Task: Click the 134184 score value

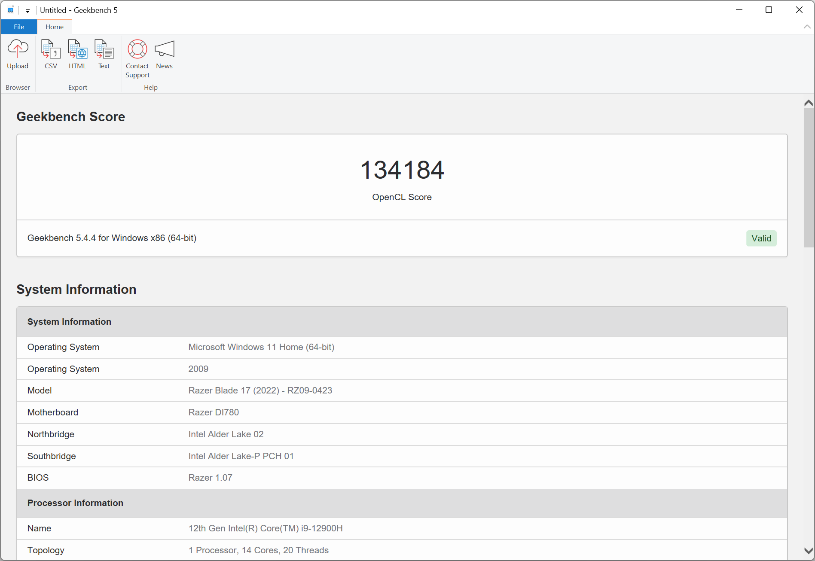Action: (402, 170)
